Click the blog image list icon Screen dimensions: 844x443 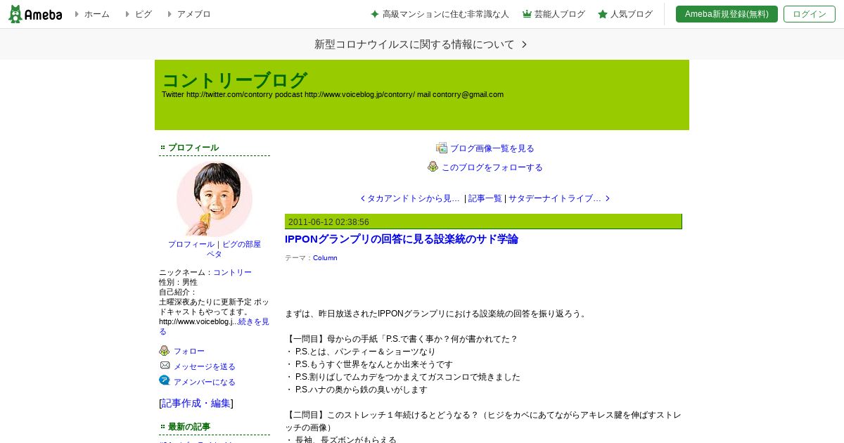(x=442, y=148)
